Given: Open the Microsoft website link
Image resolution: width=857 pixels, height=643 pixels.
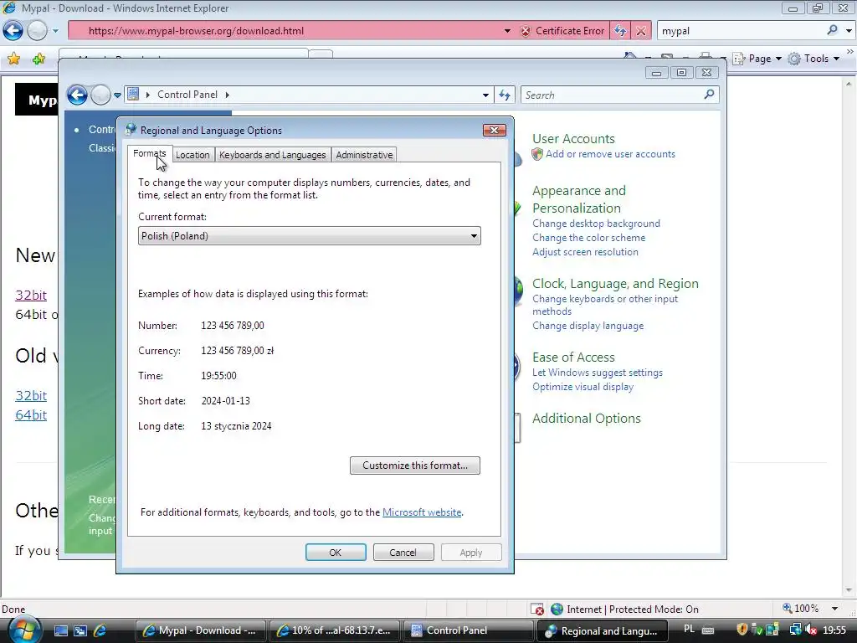Looking at the screenshot, I should pos(422,512).
